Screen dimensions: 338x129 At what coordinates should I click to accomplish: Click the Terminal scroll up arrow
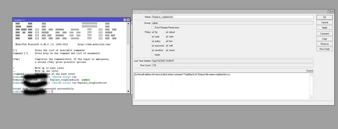point(129,23)
